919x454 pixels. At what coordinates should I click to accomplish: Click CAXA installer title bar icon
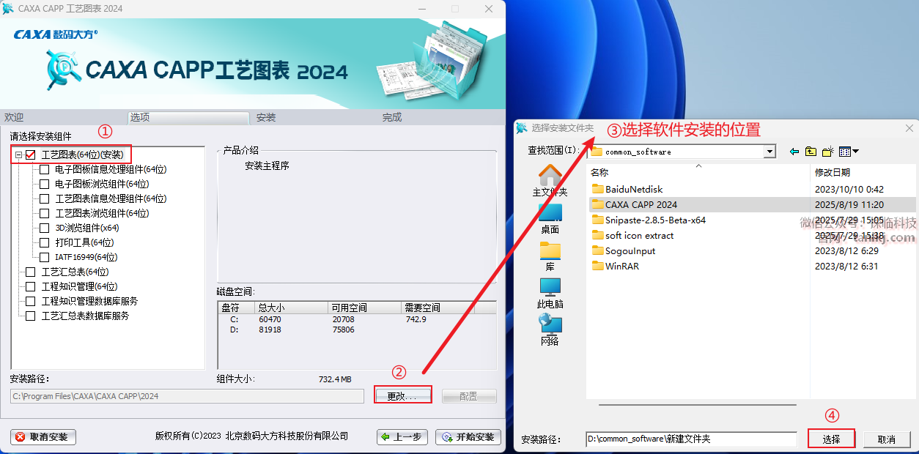8,9
